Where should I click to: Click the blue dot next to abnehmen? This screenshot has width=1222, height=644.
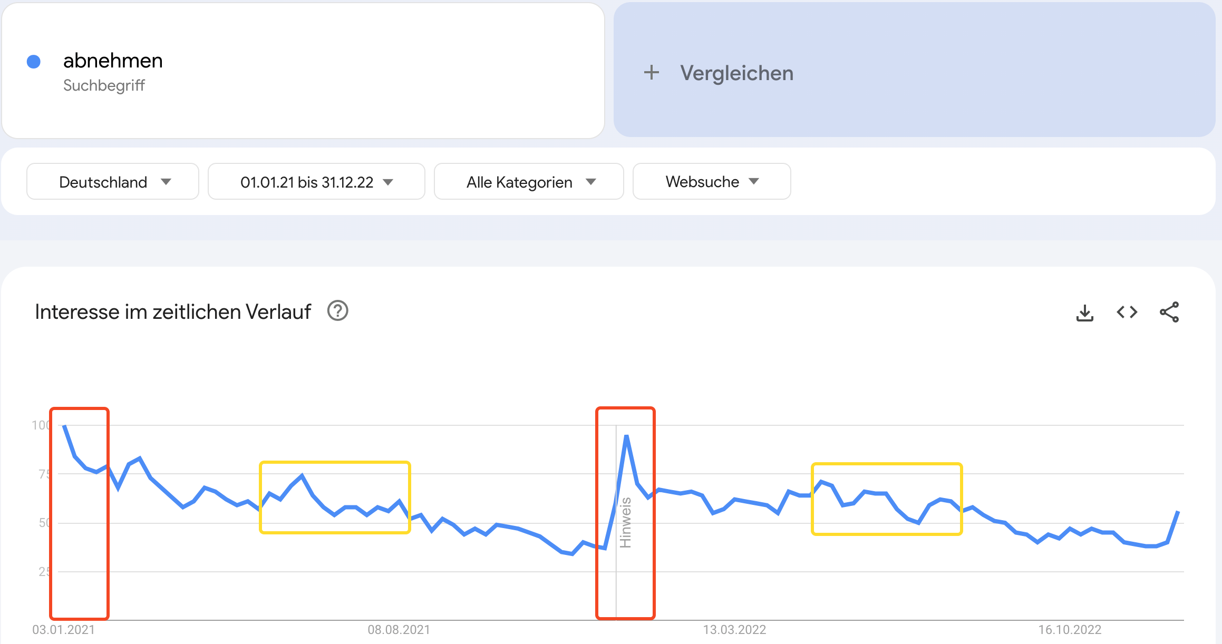coord(34,62)
